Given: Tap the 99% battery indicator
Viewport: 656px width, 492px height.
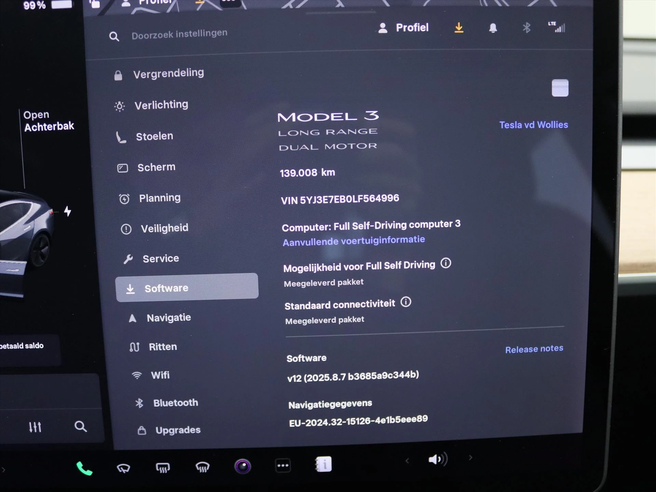Looking at the screenshot, I should [x=47, y=5].
